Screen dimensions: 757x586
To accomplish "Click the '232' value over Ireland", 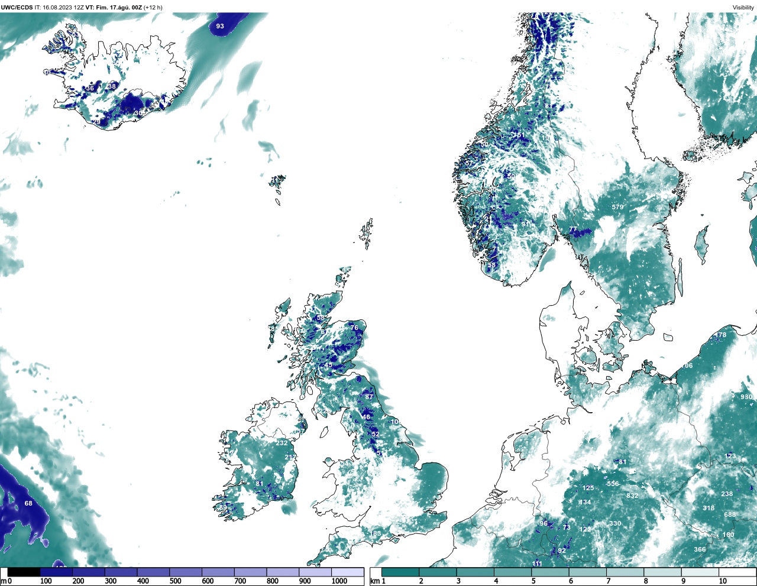I will pos(282,443).
